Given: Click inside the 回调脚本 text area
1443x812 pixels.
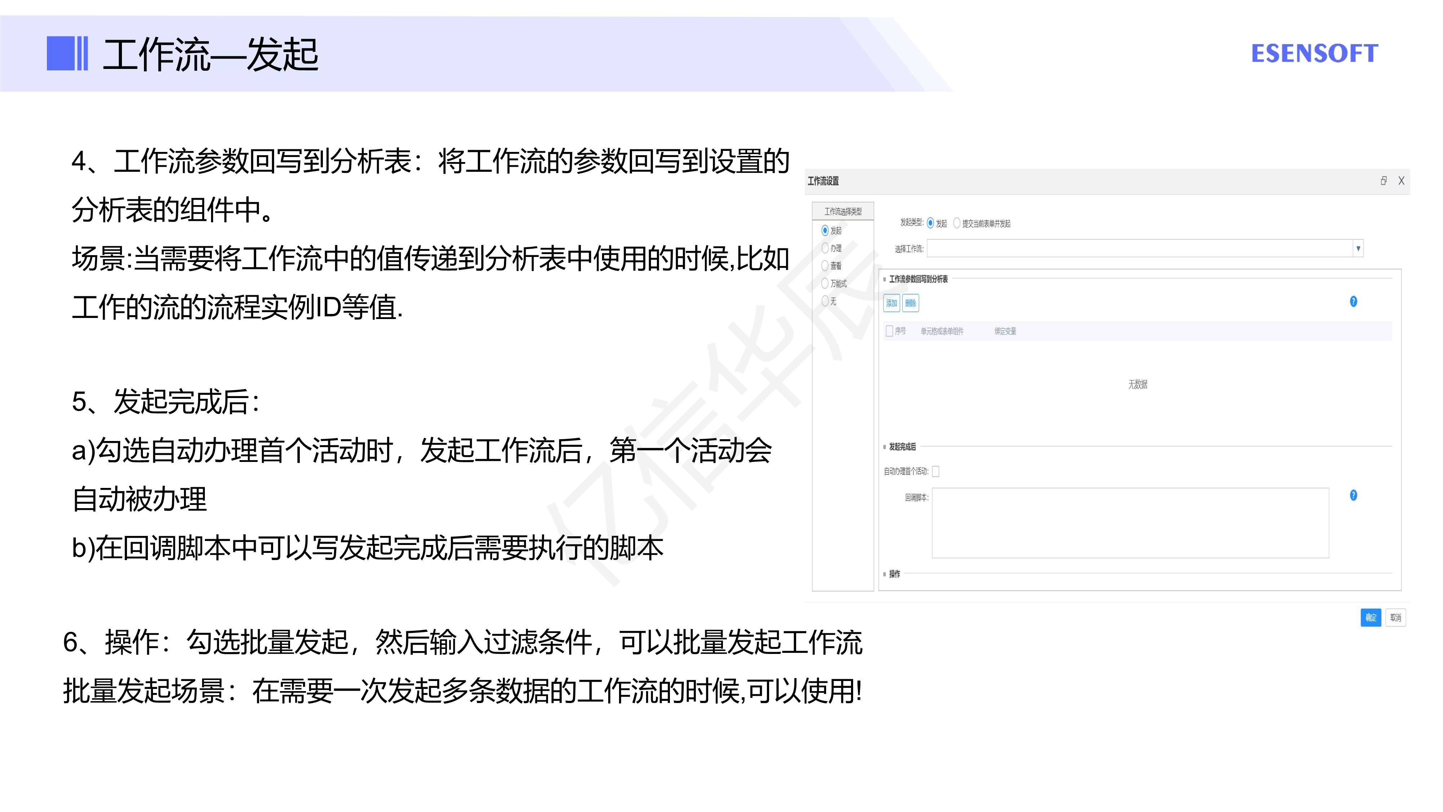Looking at the screenshot, I should (1130, 523).
